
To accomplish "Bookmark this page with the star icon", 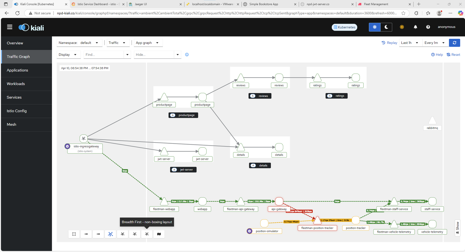I will tap(404, 13).
